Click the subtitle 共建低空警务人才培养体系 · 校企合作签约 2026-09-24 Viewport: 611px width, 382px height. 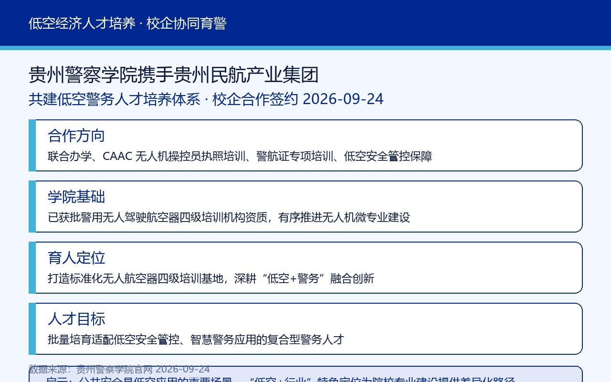point(206,99)
